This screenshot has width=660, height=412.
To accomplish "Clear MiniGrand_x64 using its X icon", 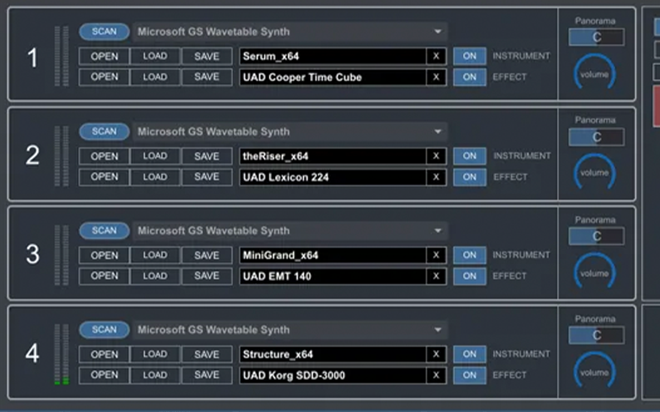I will [x=436, y=255].
